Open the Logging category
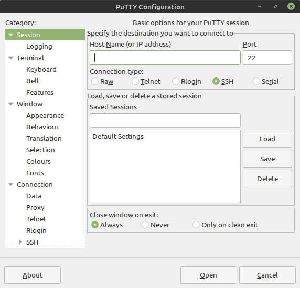 click(39, 47)
